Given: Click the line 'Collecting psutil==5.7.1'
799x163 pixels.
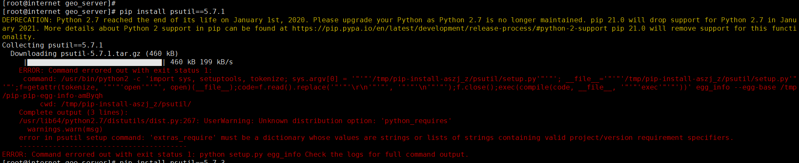Looking at the screenshot, I should 53,45.
